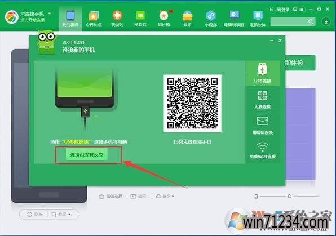Click the 立即体检 button behind the dialog
This screenshot has height=236, width=336.
pos(300,63)
